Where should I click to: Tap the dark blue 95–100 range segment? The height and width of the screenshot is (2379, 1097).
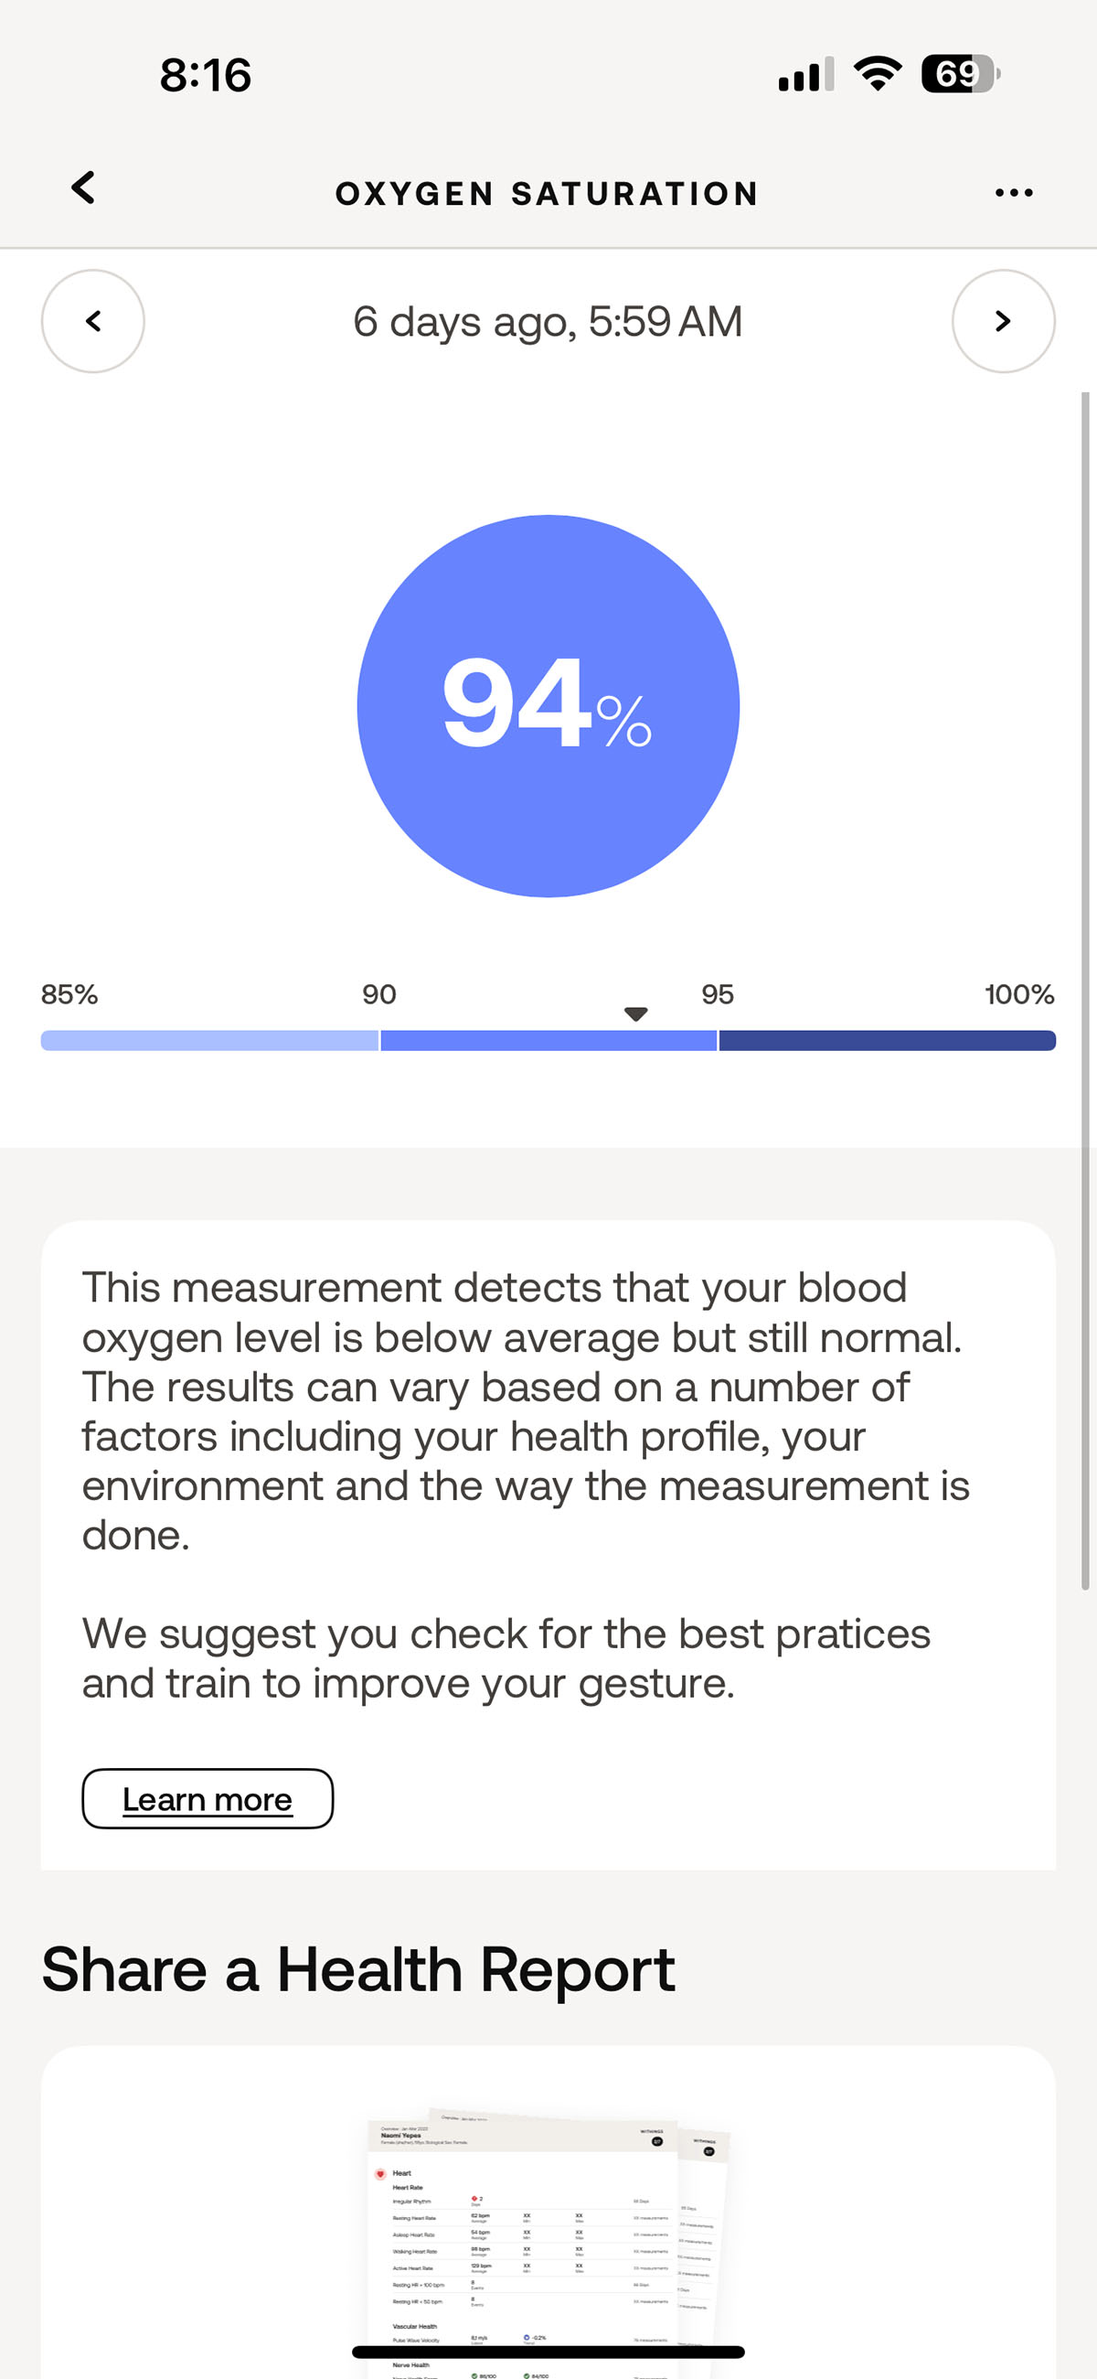click(x=888, y=1041)
